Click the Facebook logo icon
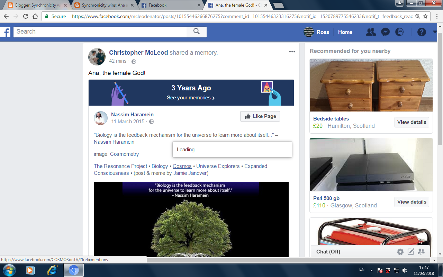The image size is (443, 277). (x=5, y=32)
